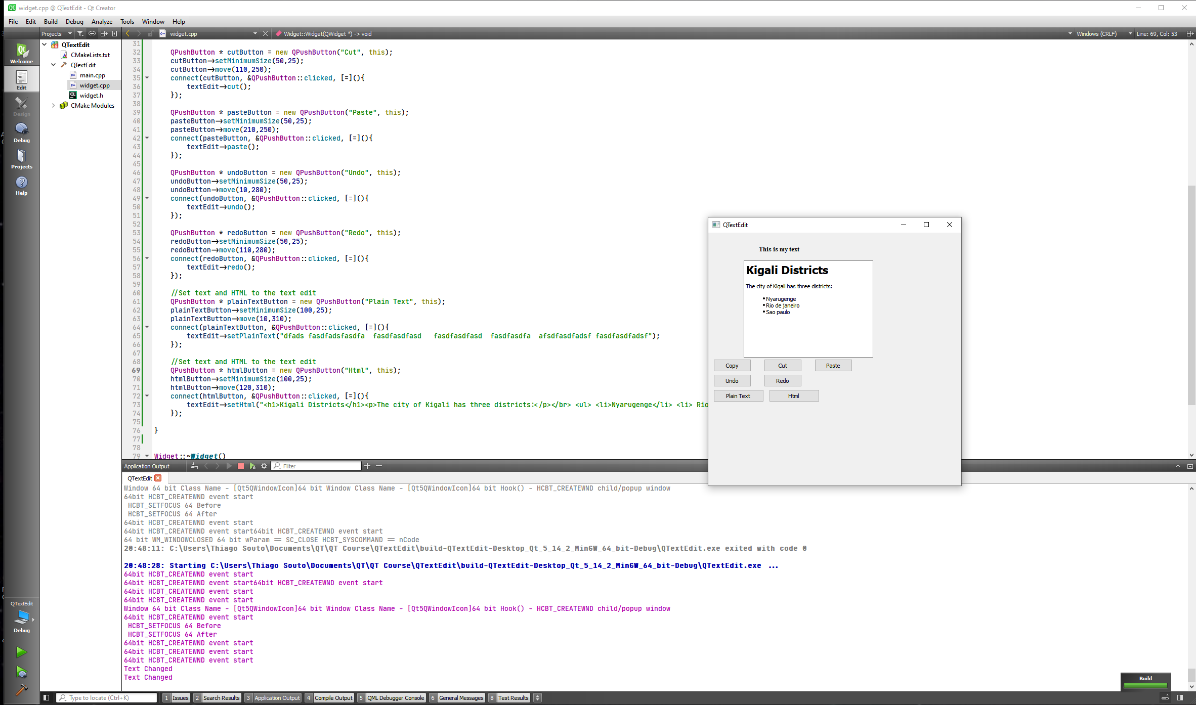
Task: Toggle right sidebar visibility
Action: 1180,697
